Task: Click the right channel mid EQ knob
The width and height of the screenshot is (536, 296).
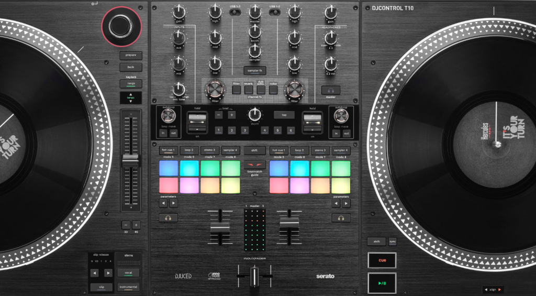Action: tap(294, 38)
